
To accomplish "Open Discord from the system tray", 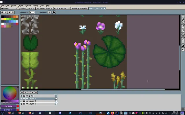I will 133,113.
